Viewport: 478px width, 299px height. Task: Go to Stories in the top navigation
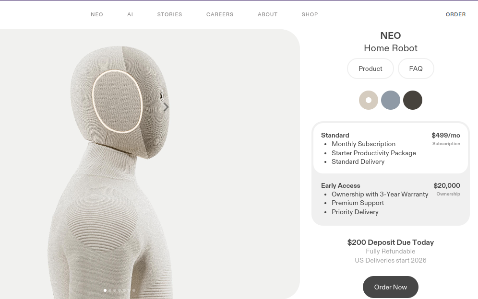169,14
